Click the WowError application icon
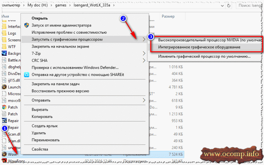The width and height of the screenshot is (264, 165). pyautogui.click(x=4, y=161)
